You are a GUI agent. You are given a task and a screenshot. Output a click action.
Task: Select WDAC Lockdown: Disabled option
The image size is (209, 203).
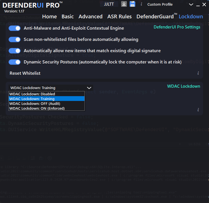[x=47, y=94]
